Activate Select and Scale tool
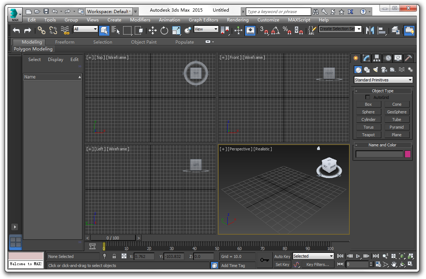This screenshot has height=279, width=426. [177, 31]
